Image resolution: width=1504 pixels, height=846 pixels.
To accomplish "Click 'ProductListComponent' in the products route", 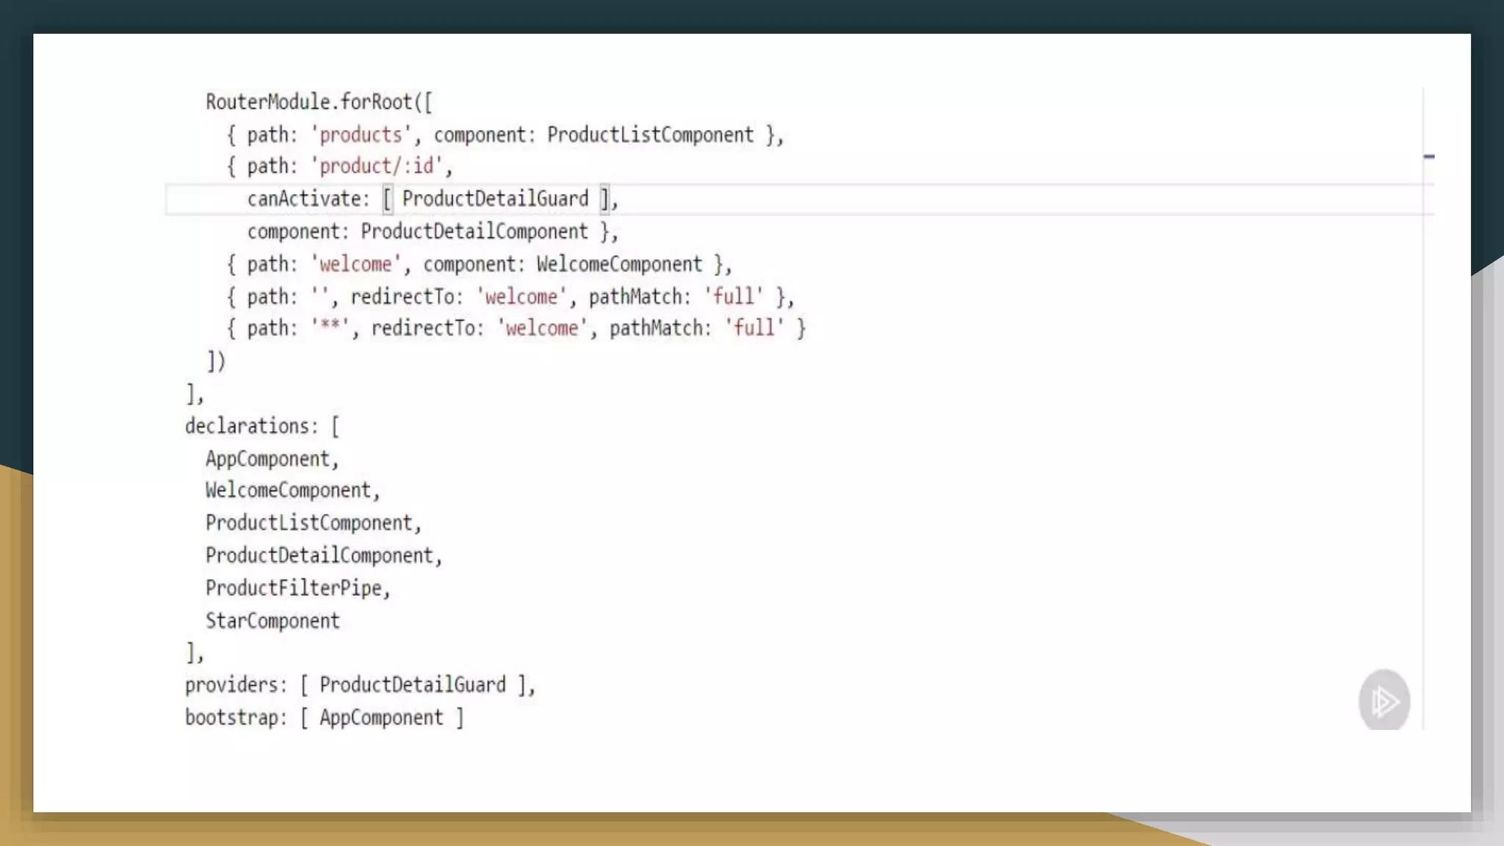I will (650, 135).
